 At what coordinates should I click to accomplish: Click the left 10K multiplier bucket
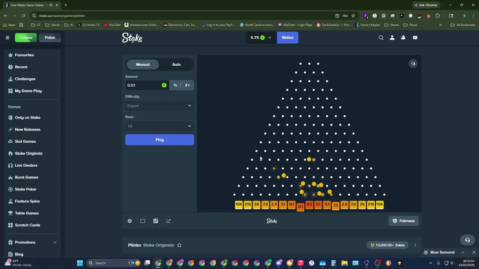[239, 204]
